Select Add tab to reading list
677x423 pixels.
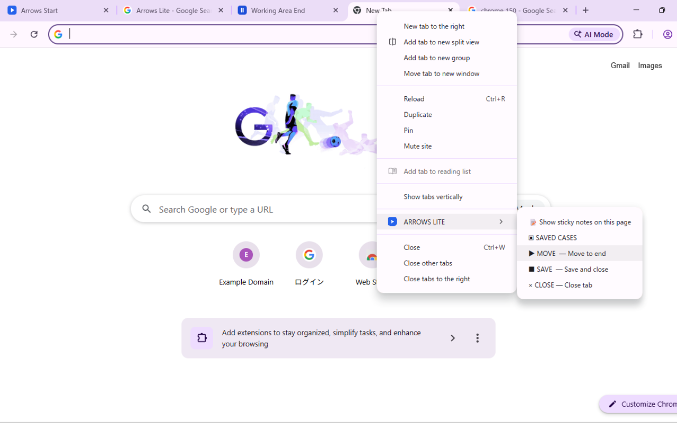click(x=446, y=171)
